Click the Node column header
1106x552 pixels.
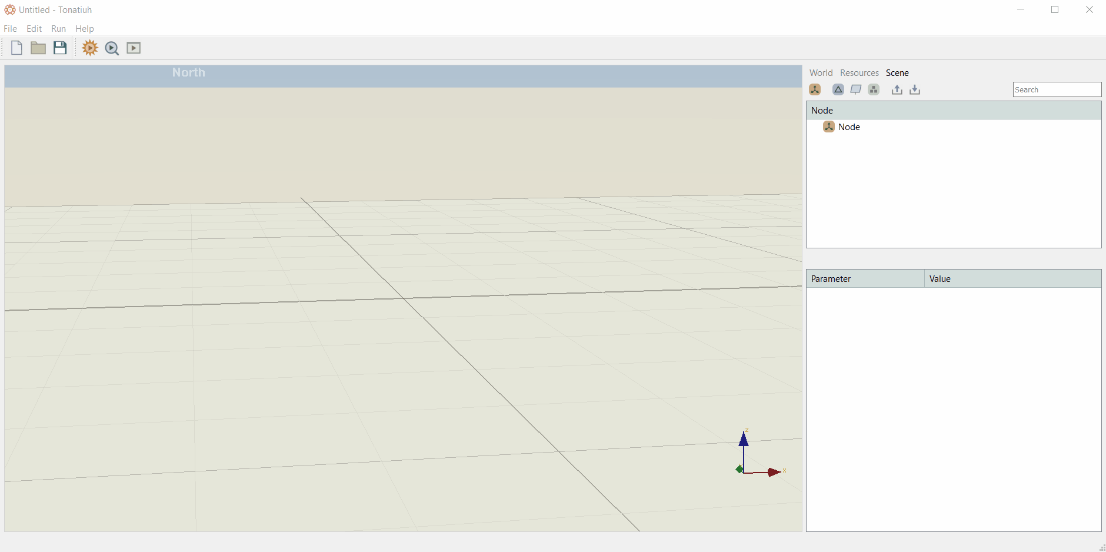click(954, 110)
